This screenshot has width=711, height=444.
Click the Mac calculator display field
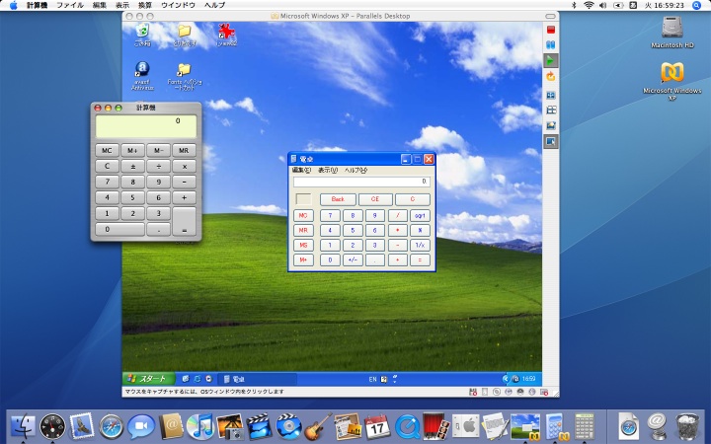[146, 126]
